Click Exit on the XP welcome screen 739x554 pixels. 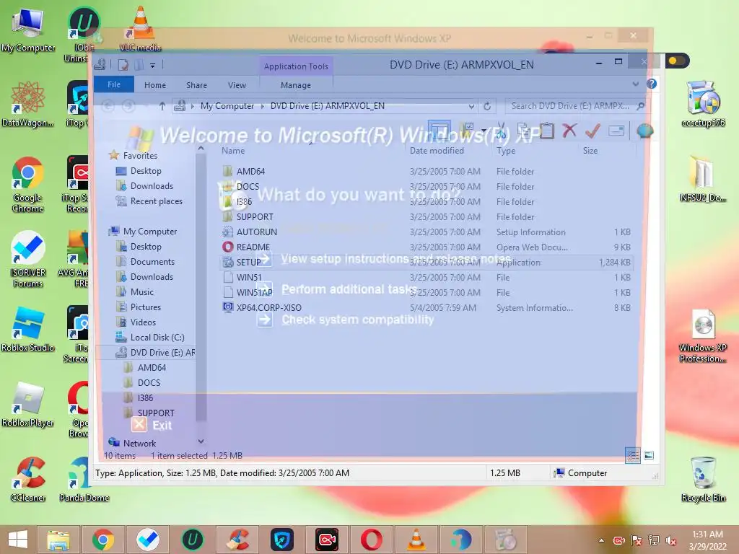162,426
